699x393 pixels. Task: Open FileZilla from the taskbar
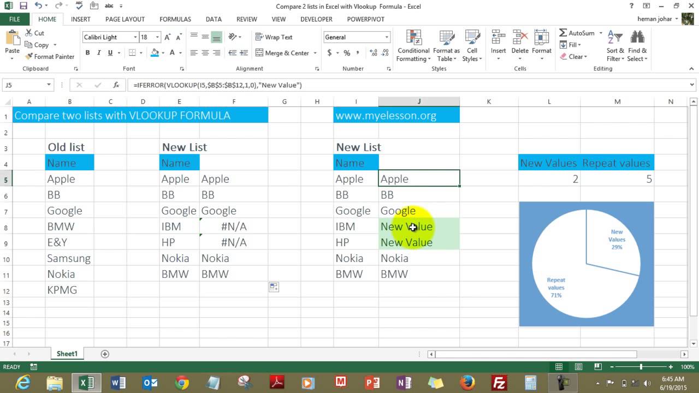pos(499,383)
